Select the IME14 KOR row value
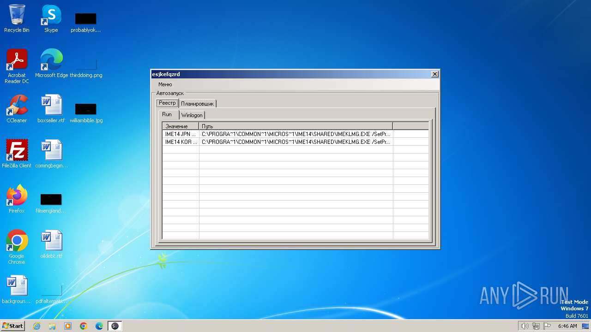Viewport: 591px width, 332px height. (181, 142)
